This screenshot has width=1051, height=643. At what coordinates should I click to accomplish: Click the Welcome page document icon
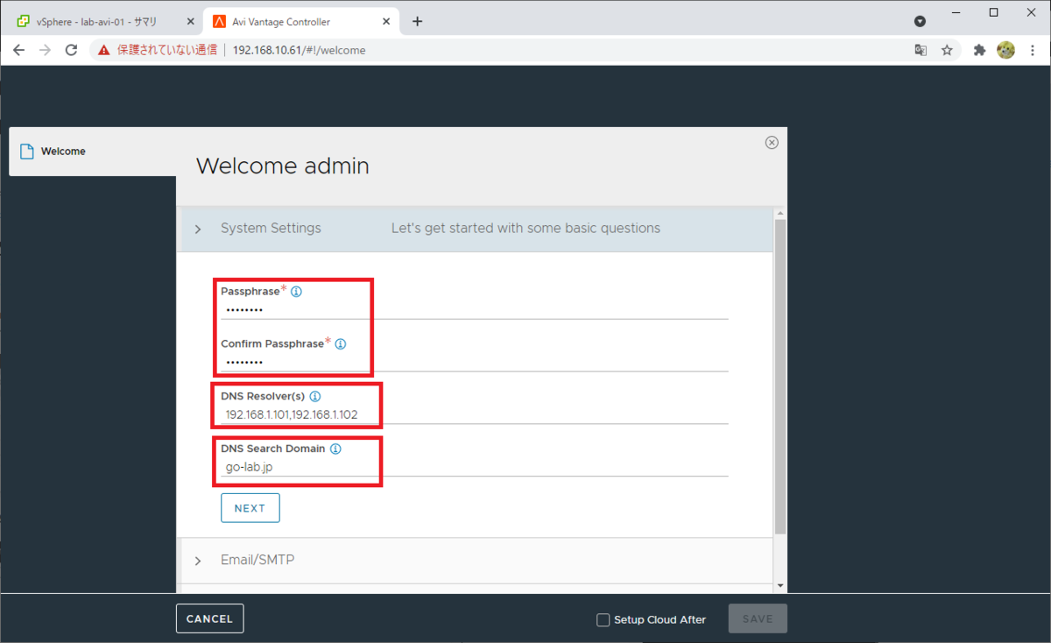tap(26, 152)
